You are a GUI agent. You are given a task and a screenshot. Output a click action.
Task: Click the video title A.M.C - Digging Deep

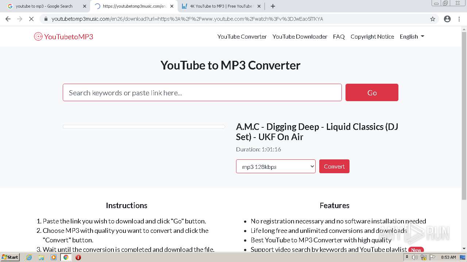point(317,132)
